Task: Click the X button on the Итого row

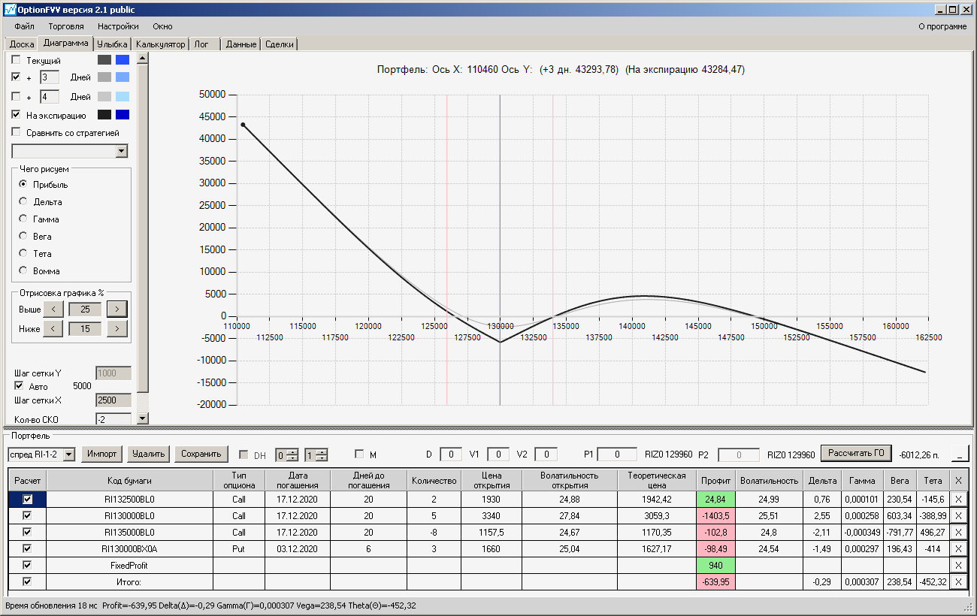Action: tap(957, 581)
